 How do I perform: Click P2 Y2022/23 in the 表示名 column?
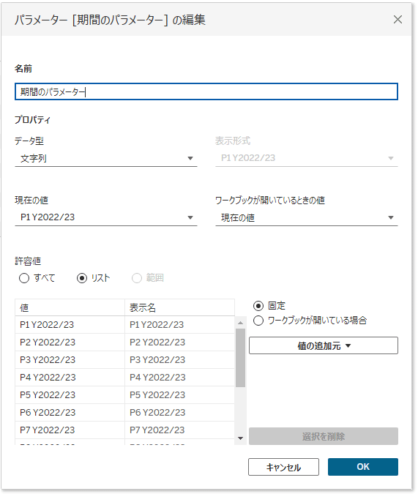click(x=179, y=343)
